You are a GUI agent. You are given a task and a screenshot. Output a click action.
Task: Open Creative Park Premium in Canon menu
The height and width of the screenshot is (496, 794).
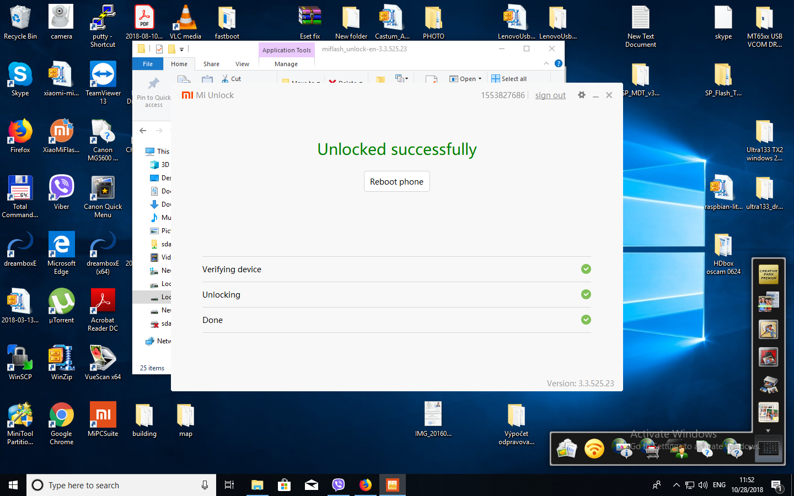coord(768,274)
